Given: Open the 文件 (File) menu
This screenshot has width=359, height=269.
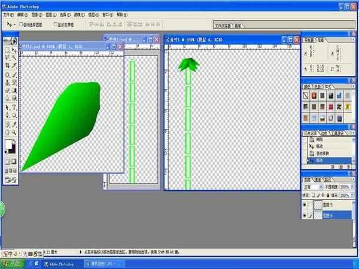Looking at the screenshot, I should (x=8, y=13).
